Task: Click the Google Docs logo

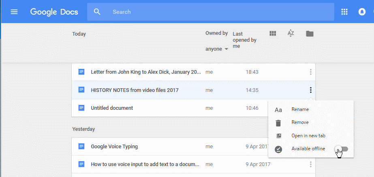Action: (x=54, y=12)
